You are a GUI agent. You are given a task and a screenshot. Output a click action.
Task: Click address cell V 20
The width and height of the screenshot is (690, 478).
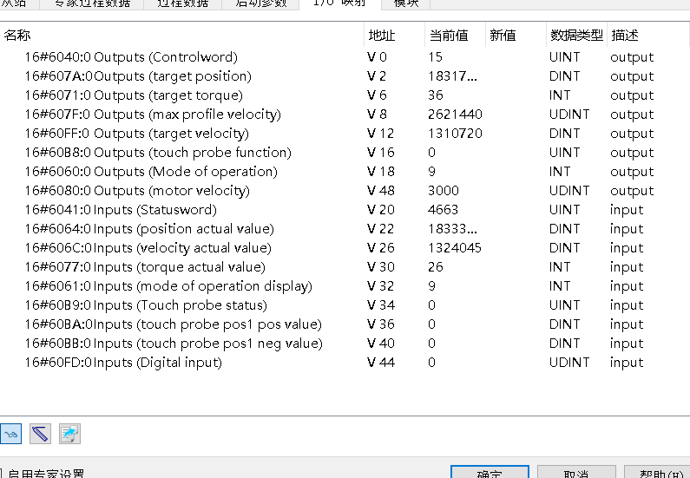(x=381, y=210)
